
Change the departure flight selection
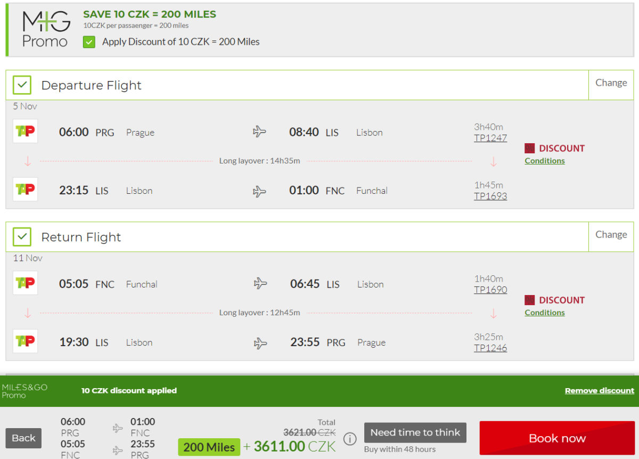click(611, 83)
